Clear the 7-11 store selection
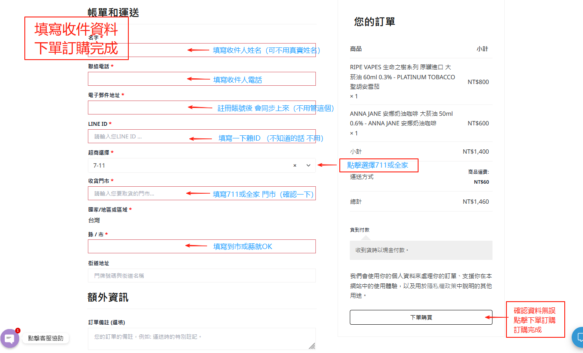The height and width of the screenshot is (353, 583). 295,165
